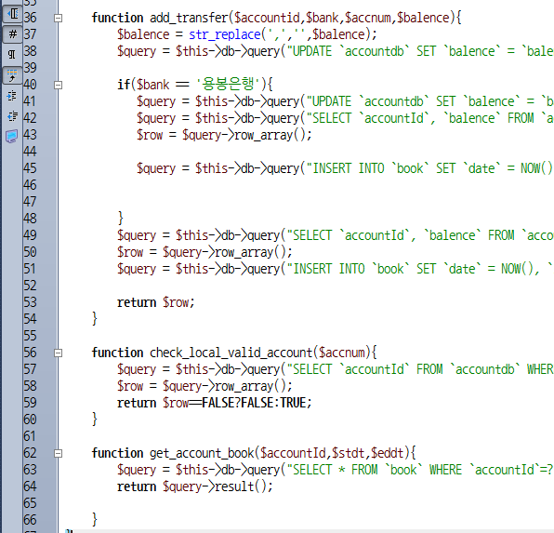
Task: Click the Korean string '용봉은행' on line 40
Action: (x=228, y=85)
